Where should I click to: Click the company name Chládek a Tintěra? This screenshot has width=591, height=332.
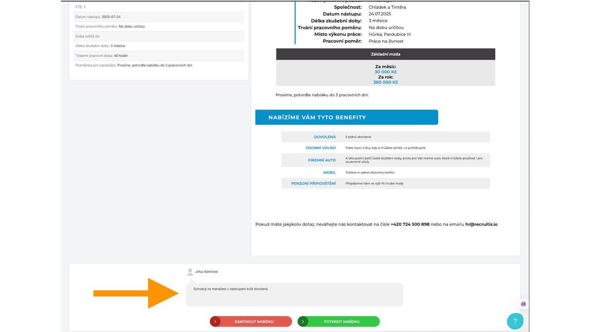pyautogui.click(x=387, y=7)
